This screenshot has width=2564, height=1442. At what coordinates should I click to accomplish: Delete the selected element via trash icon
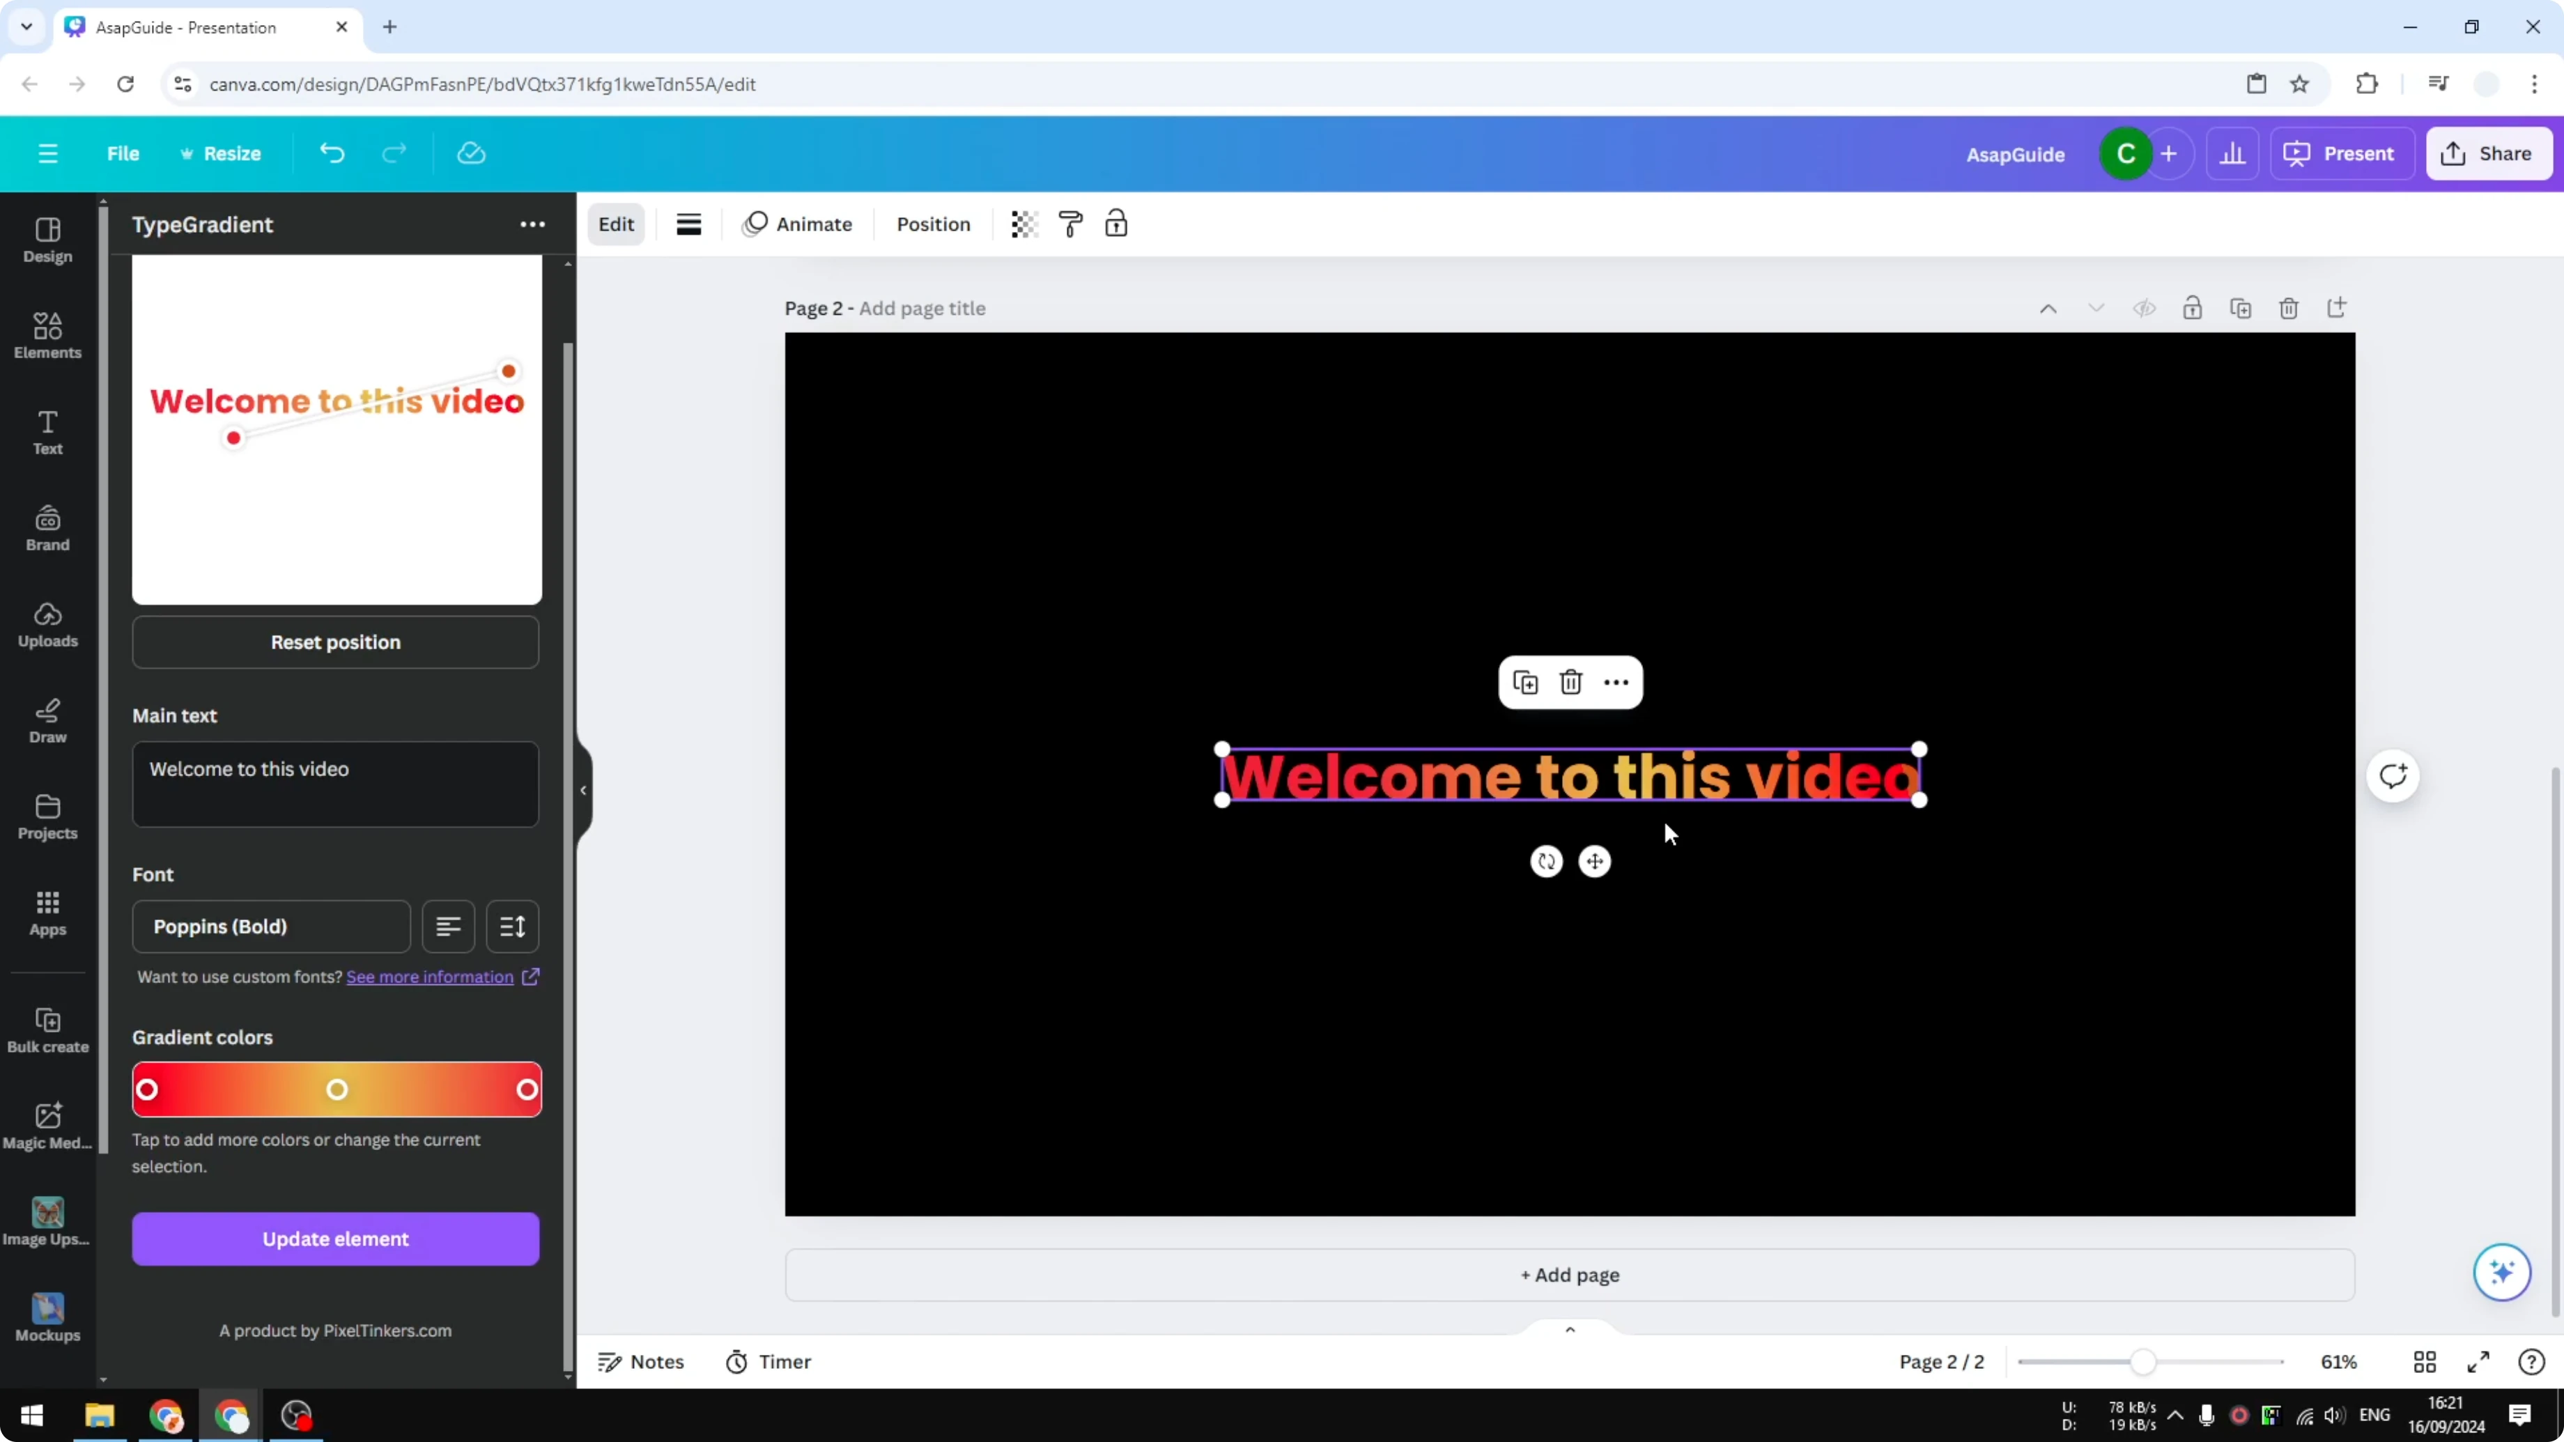[1570, 683]
